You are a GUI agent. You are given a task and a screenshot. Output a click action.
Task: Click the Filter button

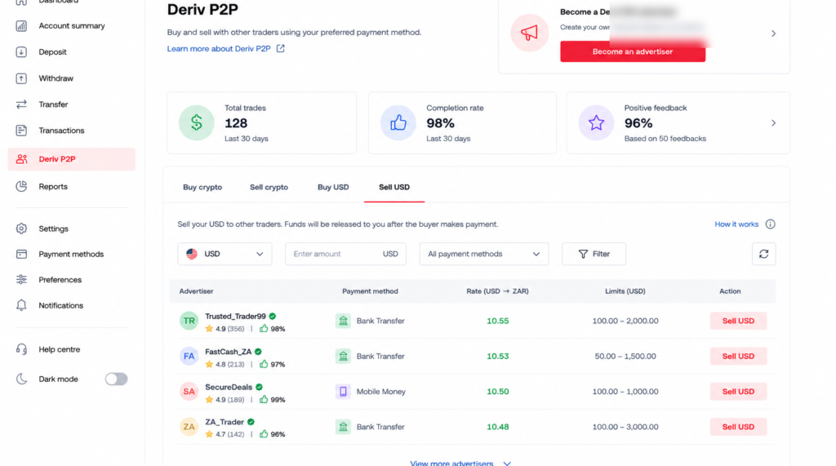(x=594, y=254)
